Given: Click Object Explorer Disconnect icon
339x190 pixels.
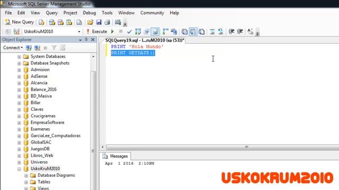Looking at the screenshot, I should point(37,48).
